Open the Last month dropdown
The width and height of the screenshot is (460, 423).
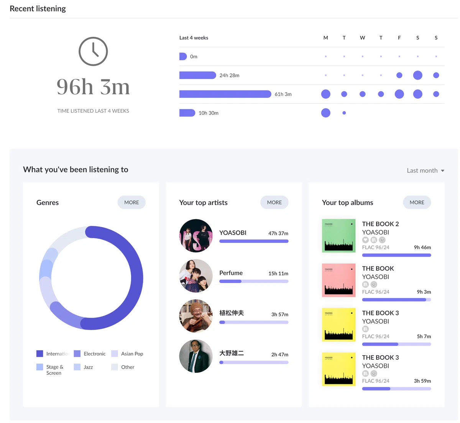tap(426, 171)
